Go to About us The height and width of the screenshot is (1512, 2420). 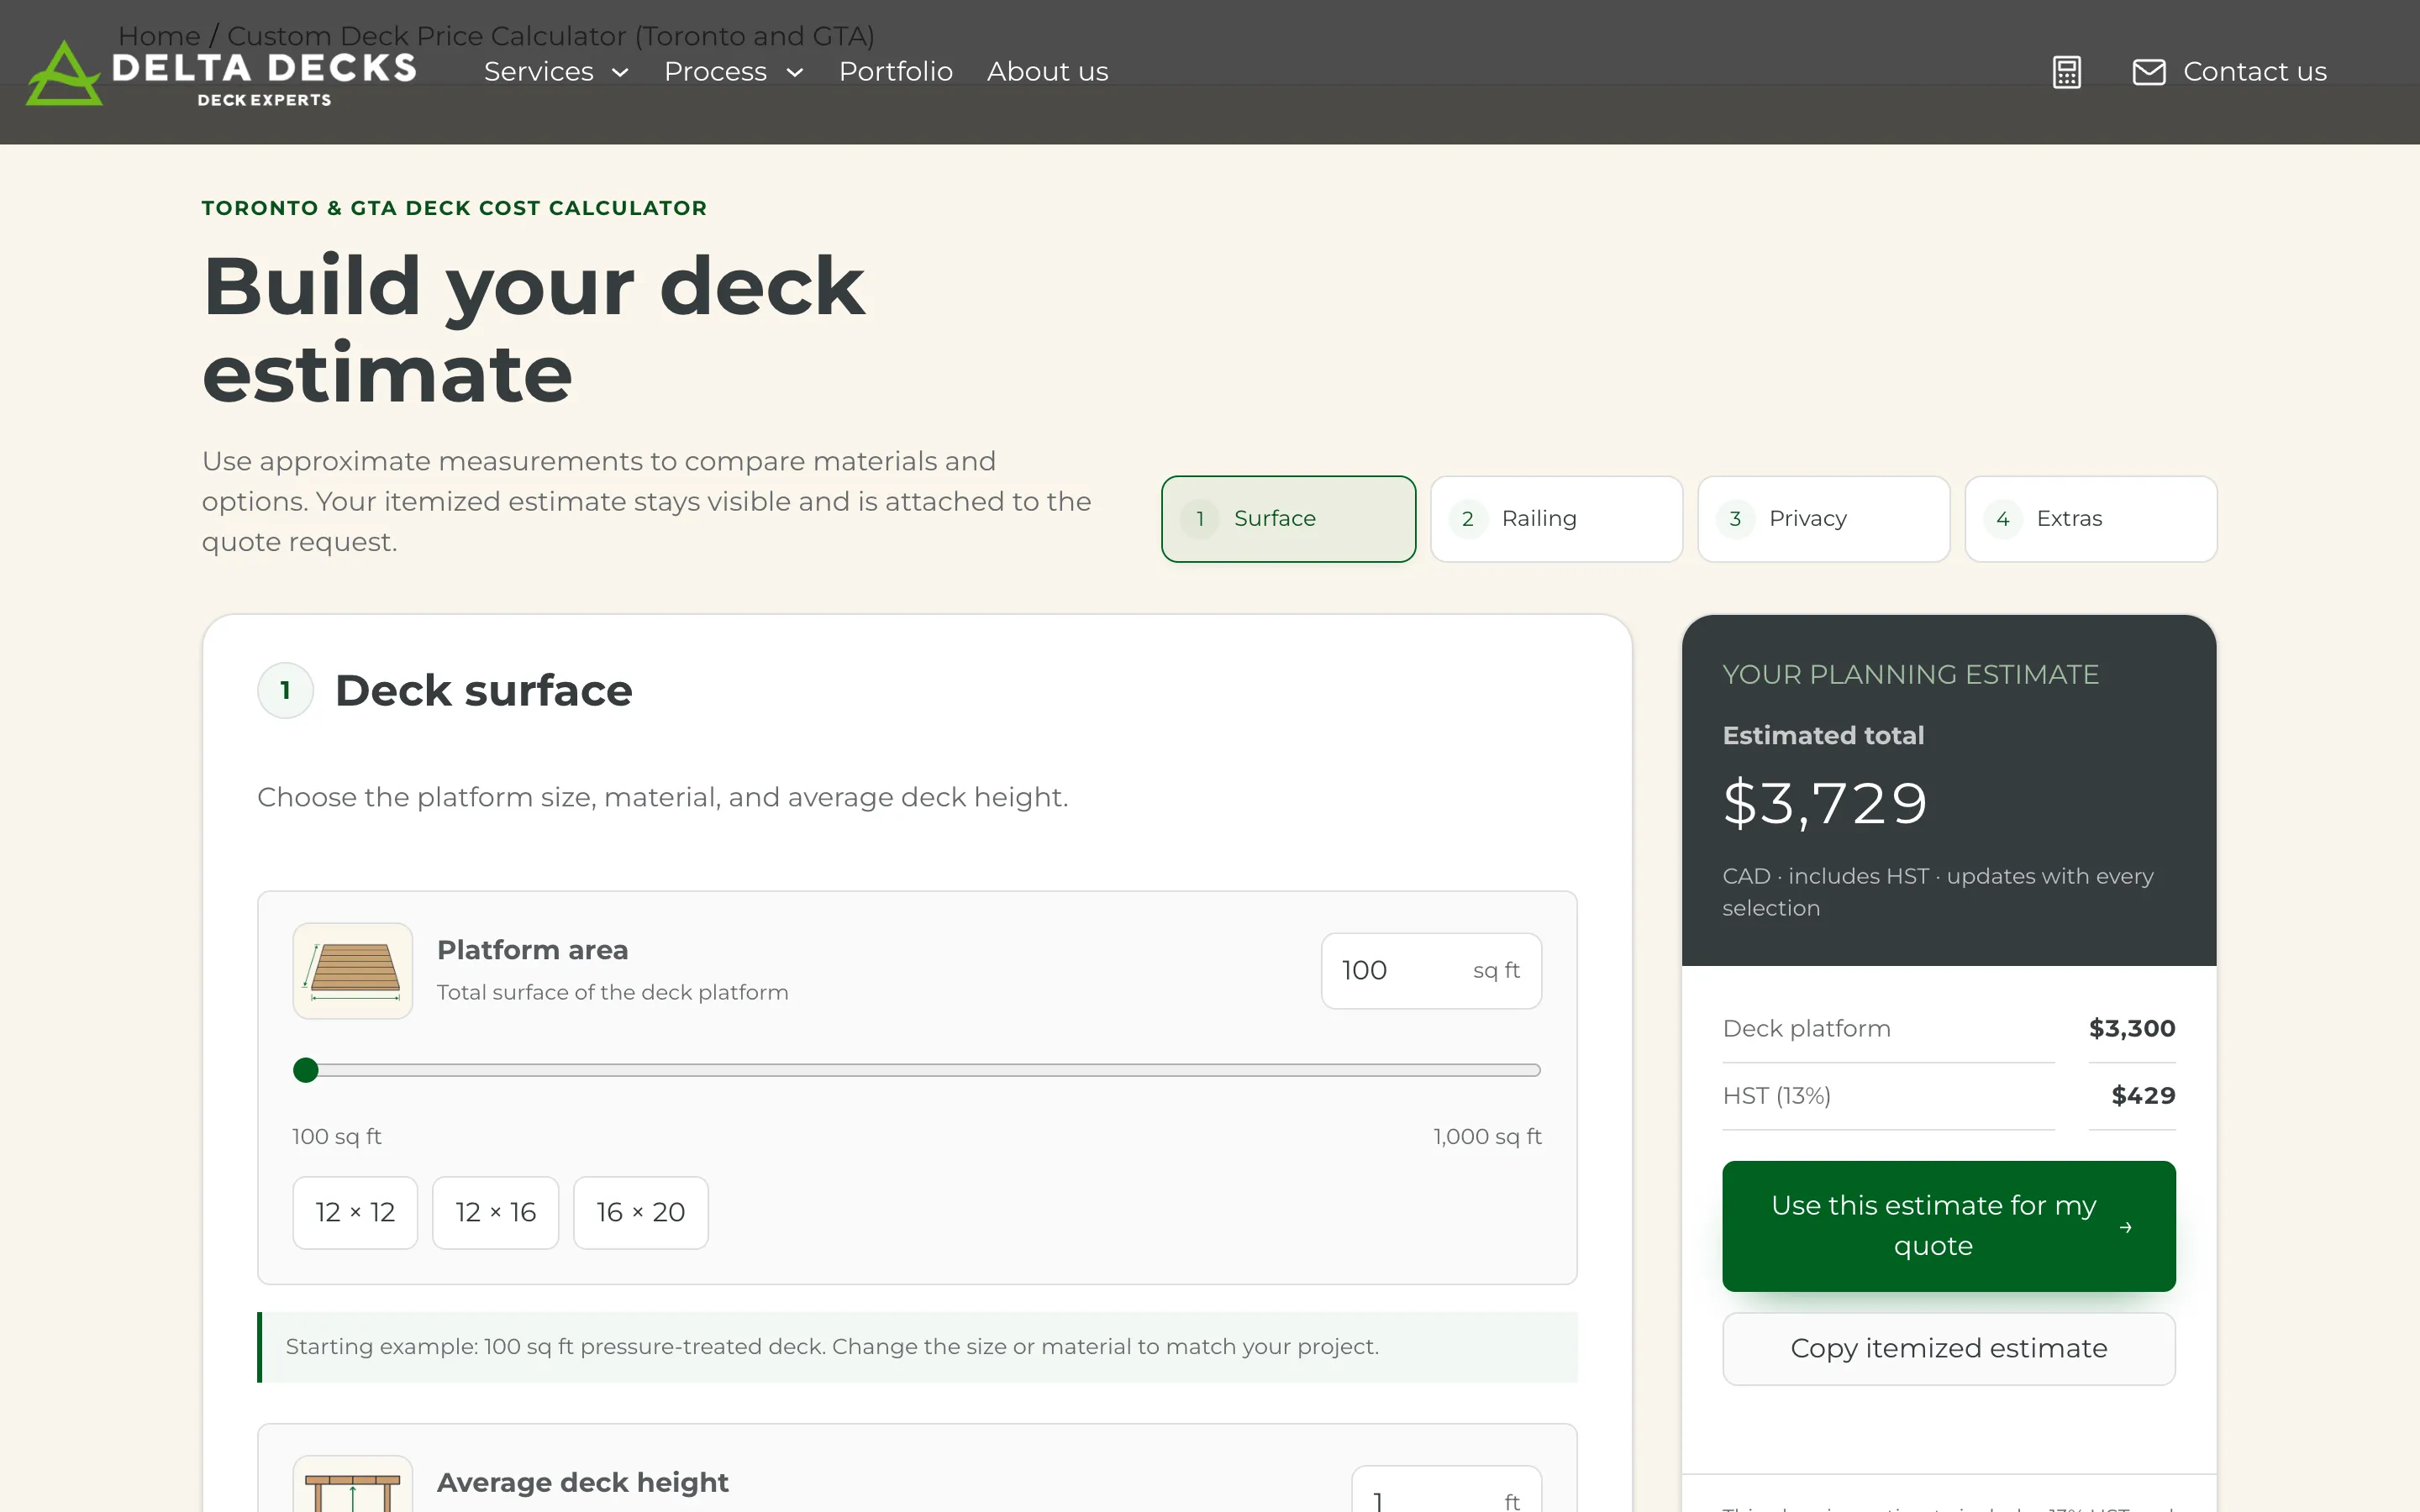point(1047,72)
